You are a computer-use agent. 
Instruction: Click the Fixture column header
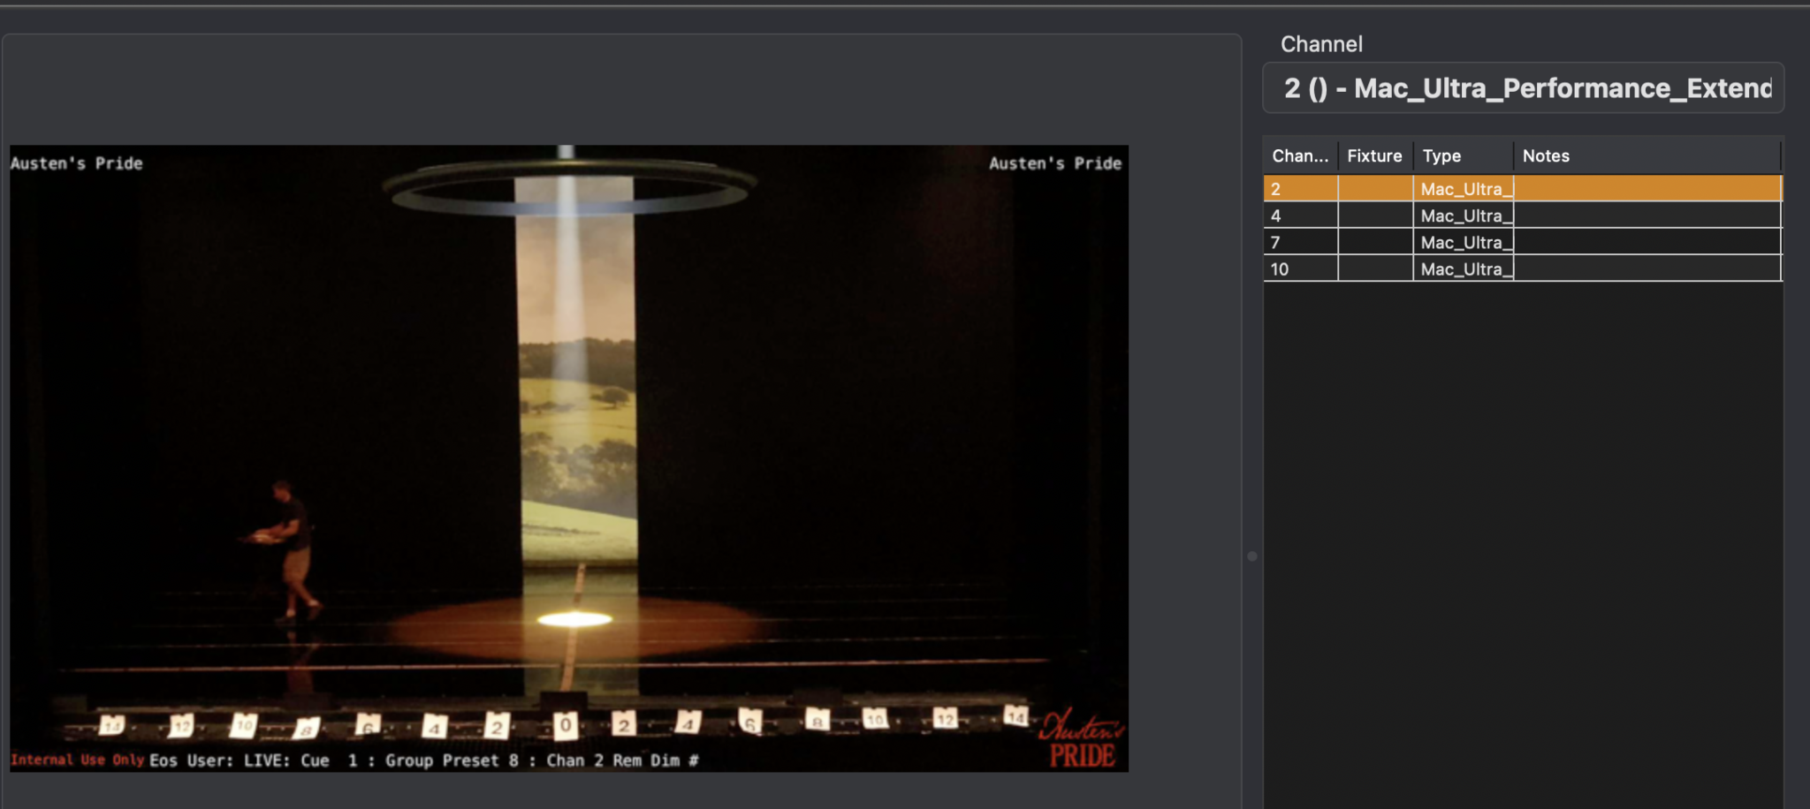click(x=1373, y=155)
